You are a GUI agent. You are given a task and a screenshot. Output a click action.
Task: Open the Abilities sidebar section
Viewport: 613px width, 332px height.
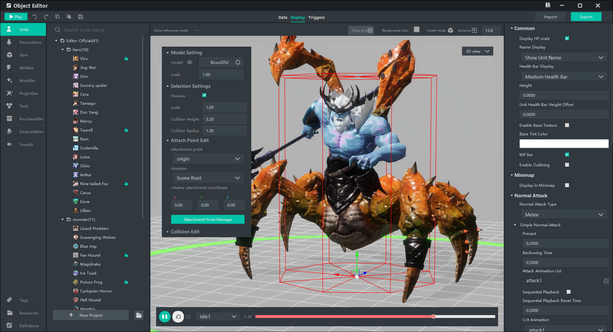point(23,68)
